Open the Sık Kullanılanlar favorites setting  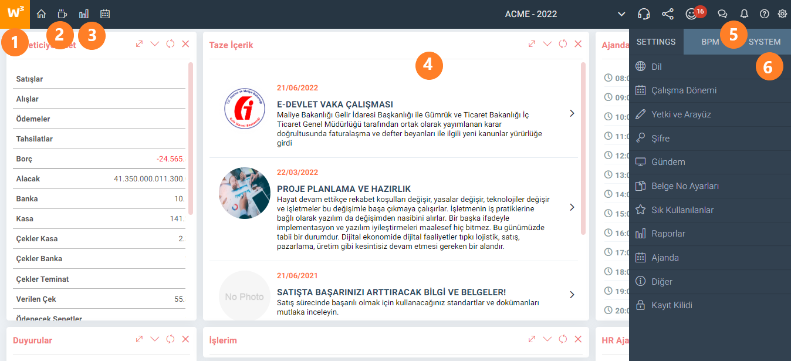click(710, 210)
